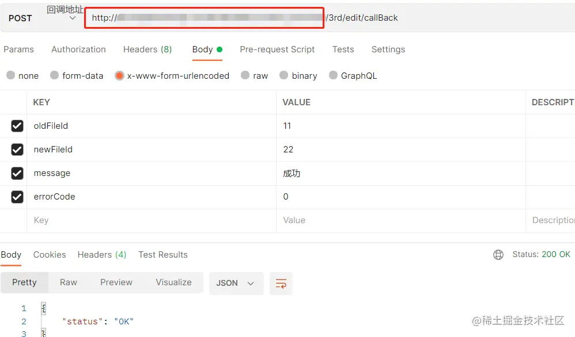The image size is (575, 337).
Task: Uncheck the errorCode parameter row
Action: 17,197
